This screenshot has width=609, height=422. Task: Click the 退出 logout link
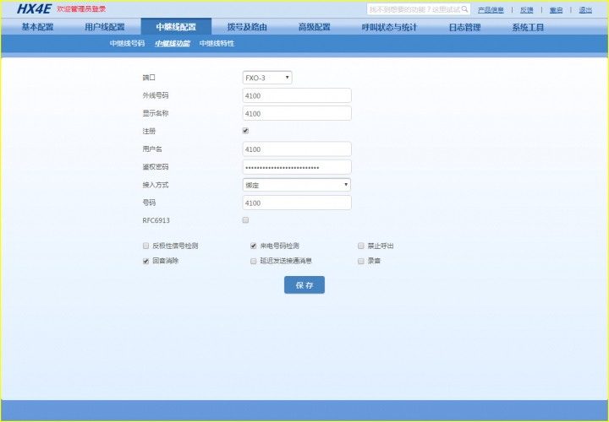(x=585, y=9)
